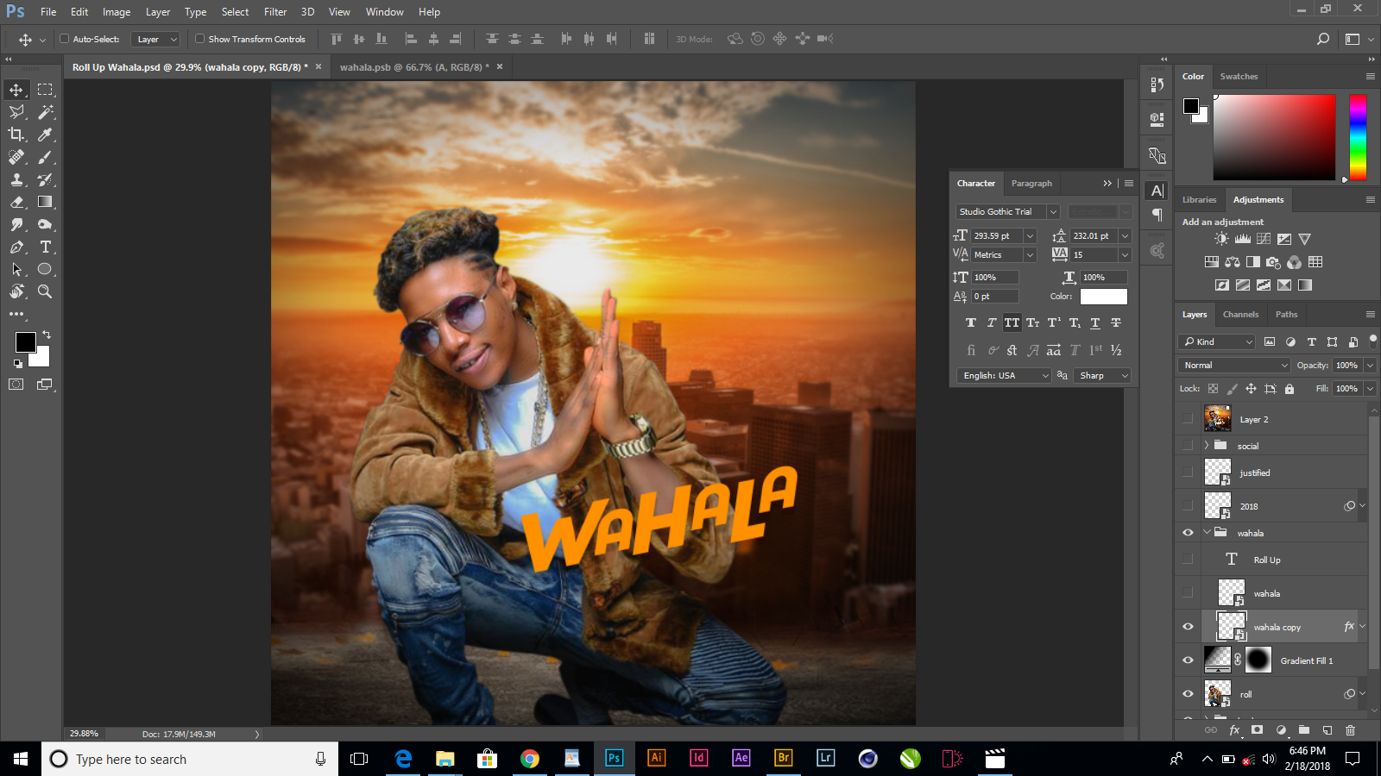The width and height of the screenshot is (1381, 776).
Task: Open the font size dropdown
Action: [1030, 235]
